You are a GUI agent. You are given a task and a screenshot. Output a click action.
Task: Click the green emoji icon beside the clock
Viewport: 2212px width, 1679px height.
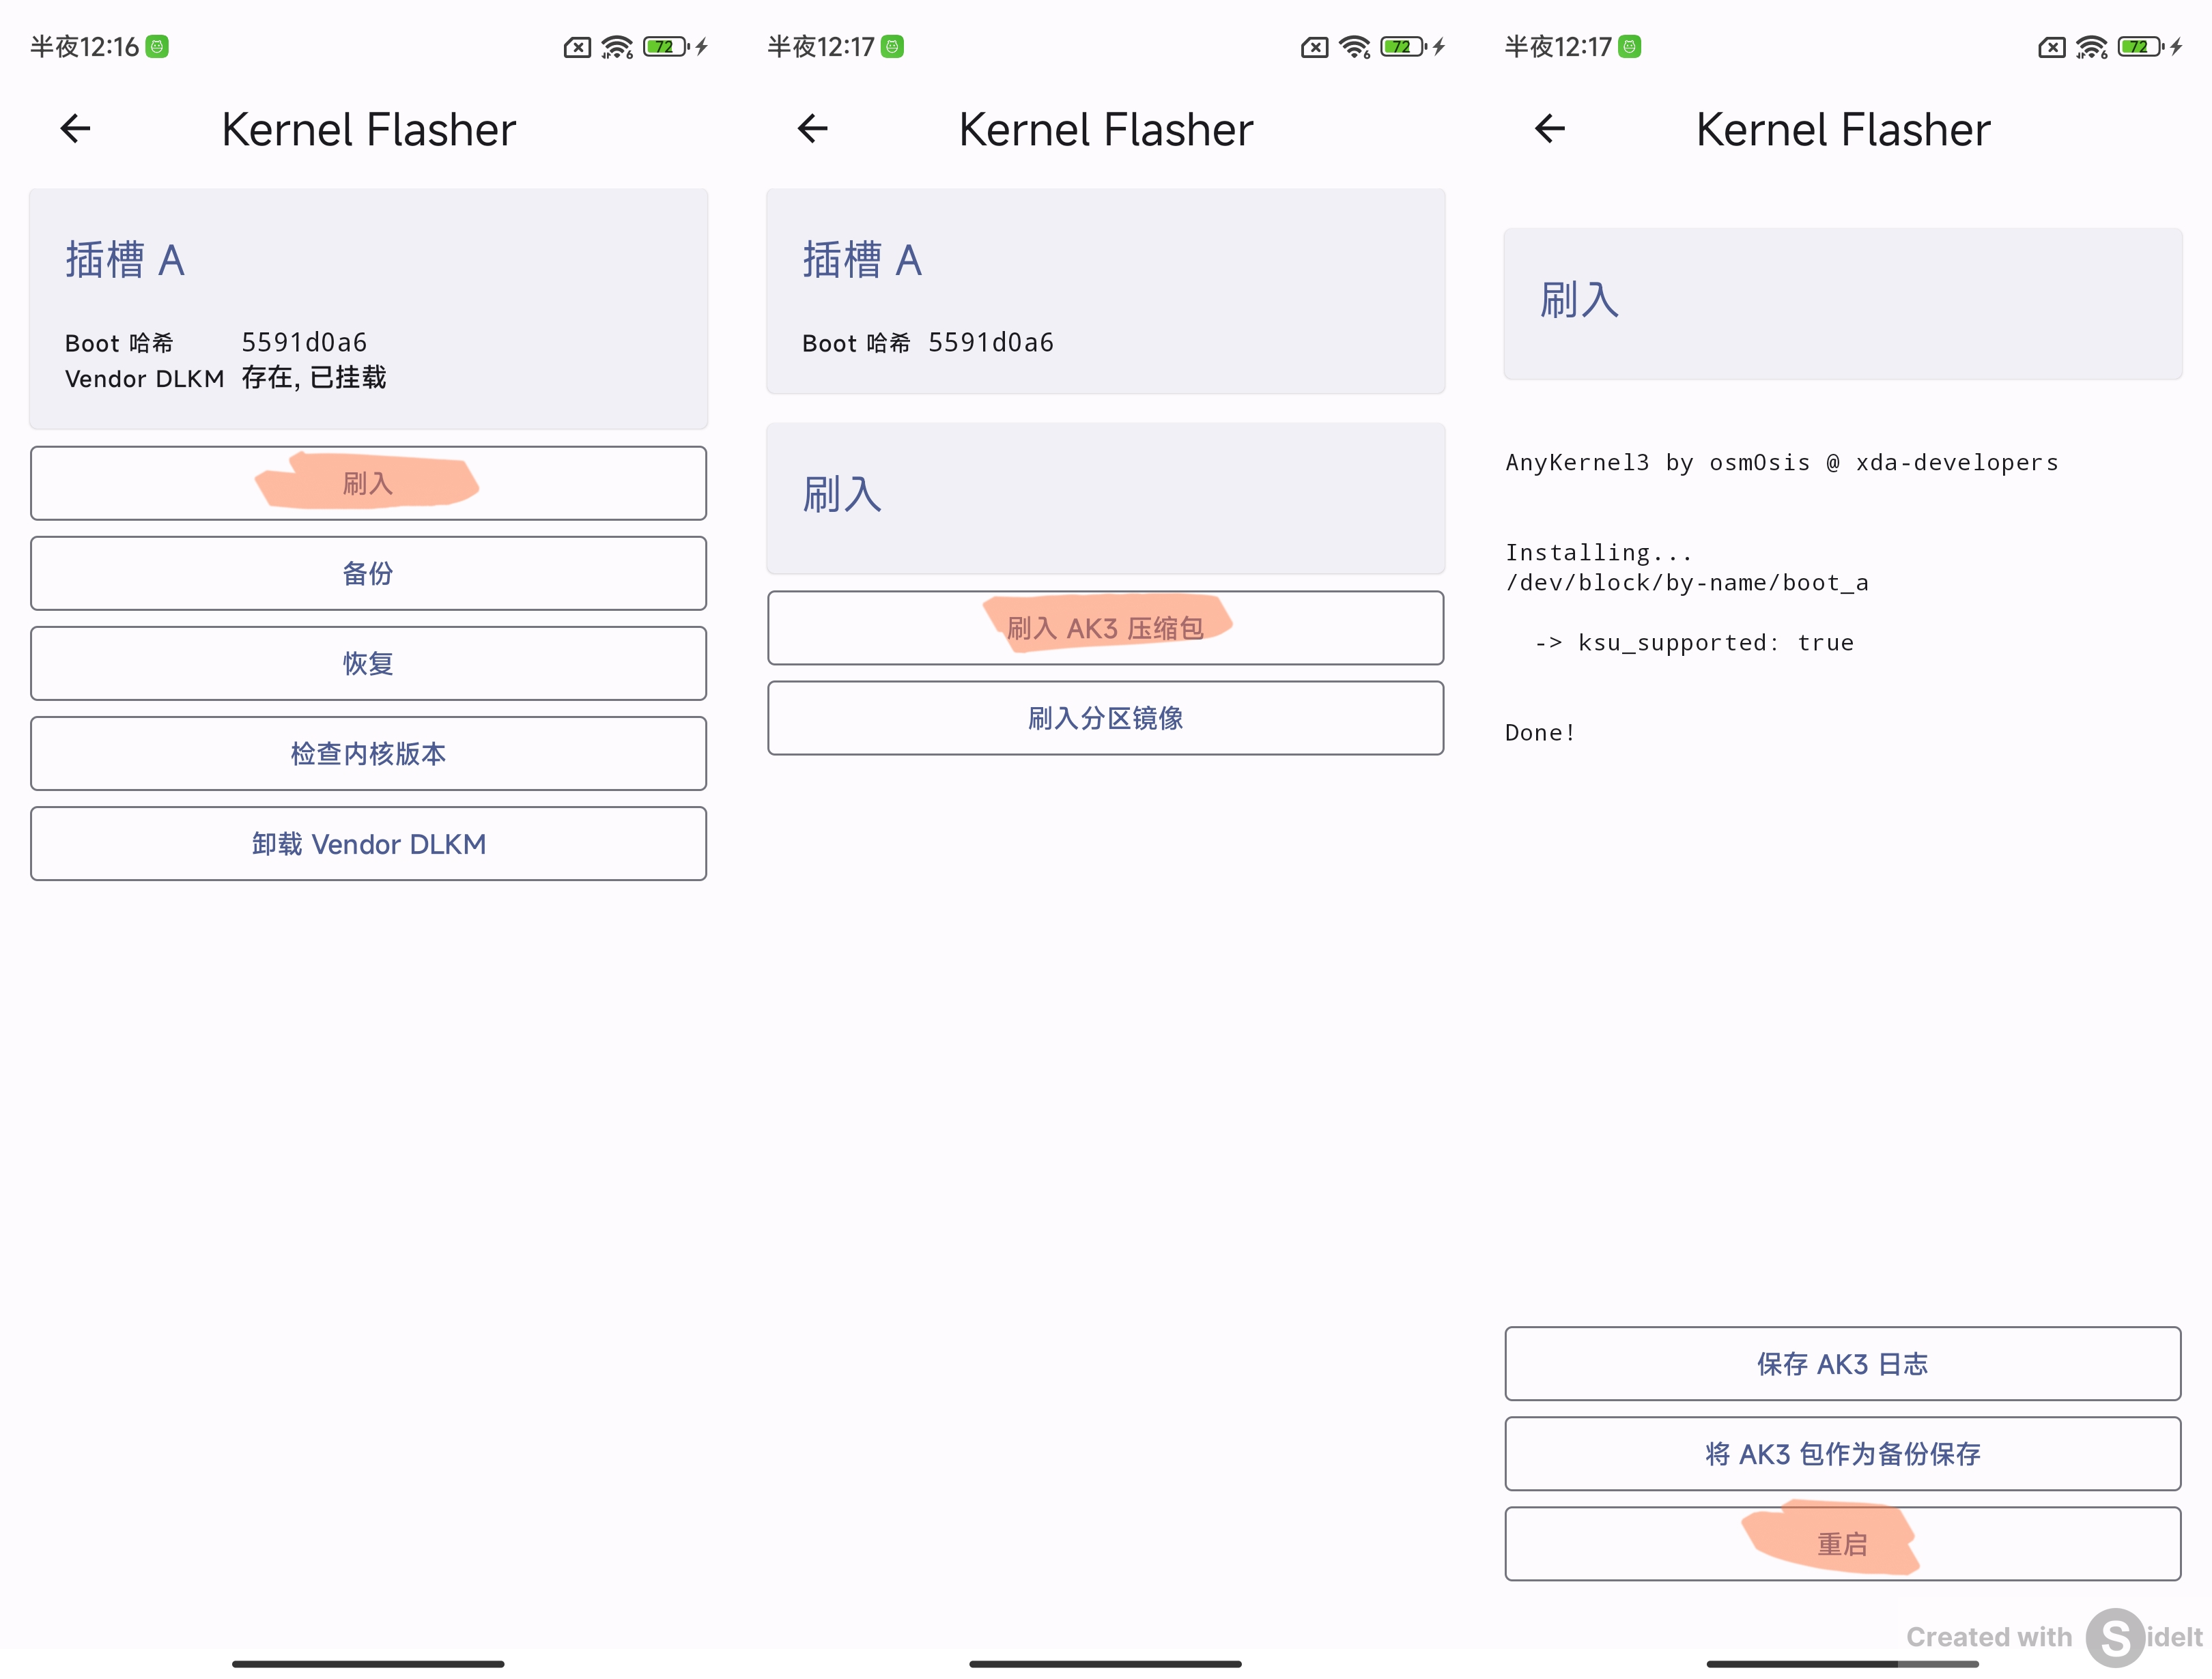[157, 46]
